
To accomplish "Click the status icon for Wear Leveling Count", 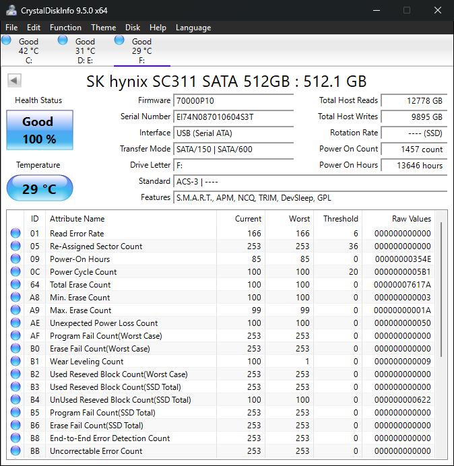I will click(x=15, y=361).
